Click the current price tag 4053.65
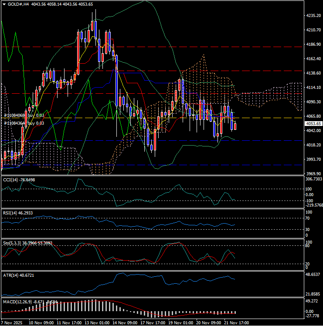This screenshot has width=323, height=326. coord(313,123)
